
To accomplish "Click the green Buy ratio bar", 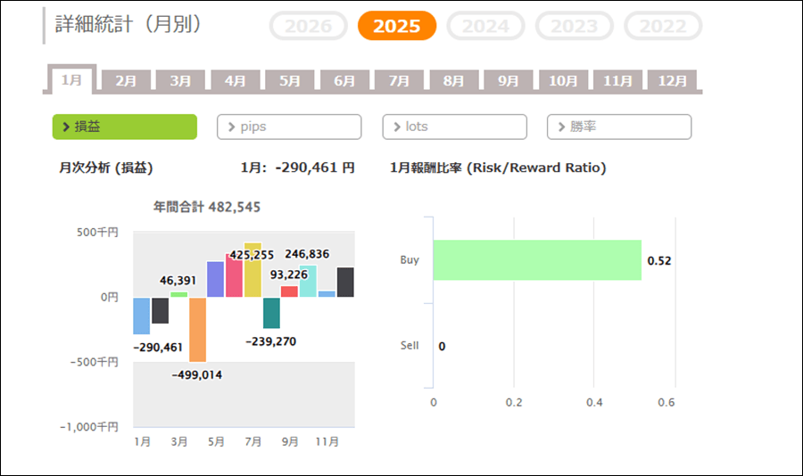I will [537, 260].
